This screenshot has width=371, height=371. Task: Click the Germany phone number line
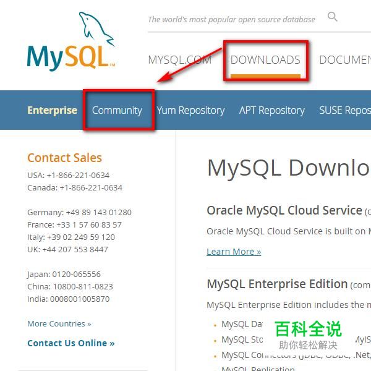(x=79, y=213)
